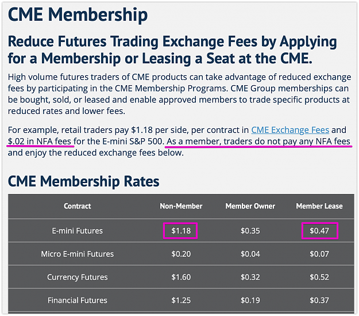Click the underlined '$.02 in NFA fees' text

coord(40,142)
